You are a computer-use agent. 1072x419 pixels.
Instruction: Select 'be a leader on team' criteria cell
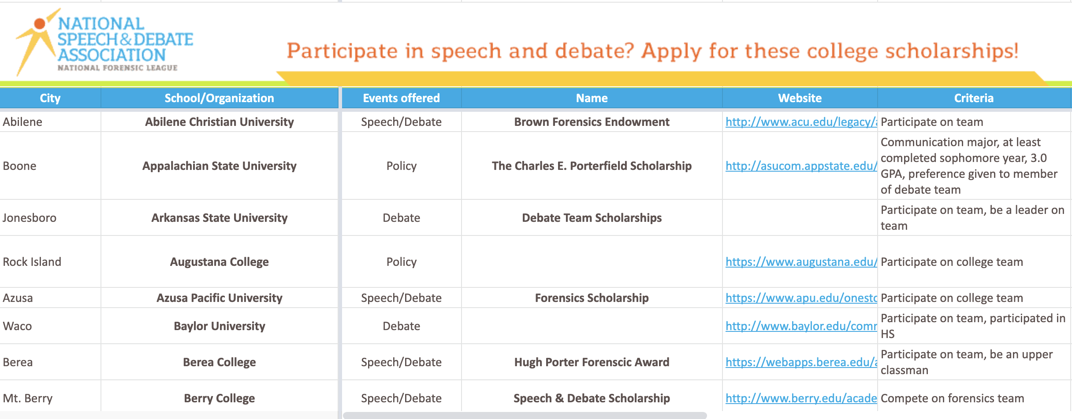point(974,218)
